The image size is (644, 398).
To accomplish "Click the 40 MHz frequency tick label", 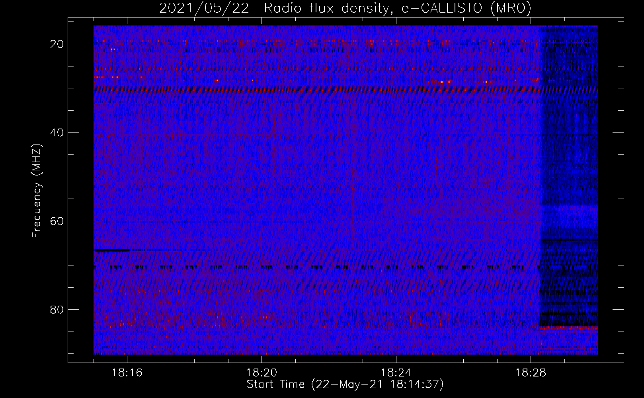I will pos(57,133).
